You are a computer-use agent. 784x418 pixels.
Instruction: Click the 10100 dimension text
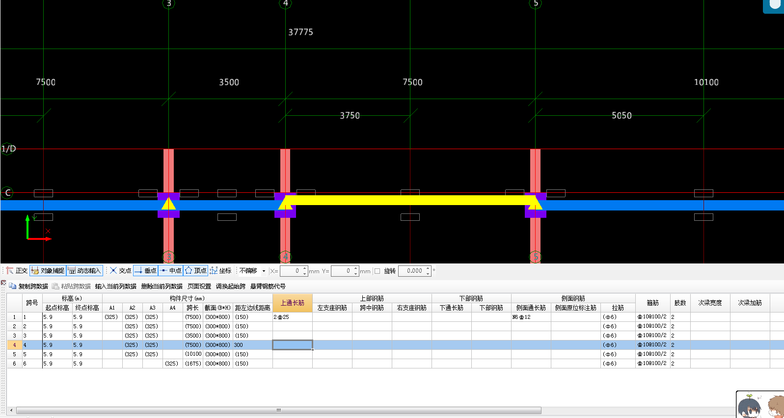[706, 82]
